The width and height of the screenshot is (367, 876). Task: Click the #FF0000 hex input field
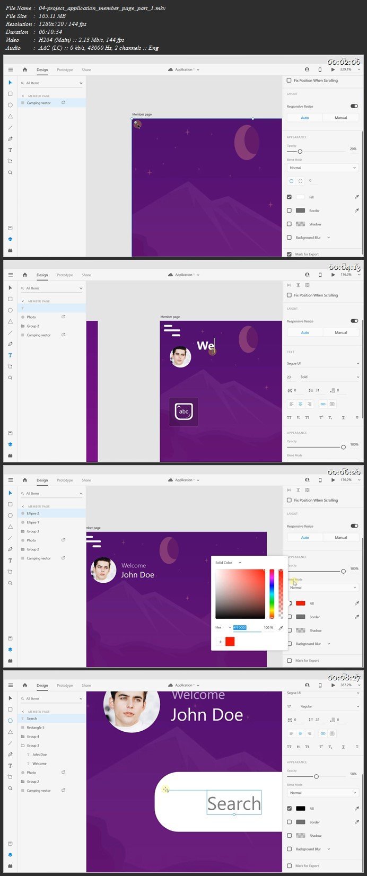tap(247, 628)
